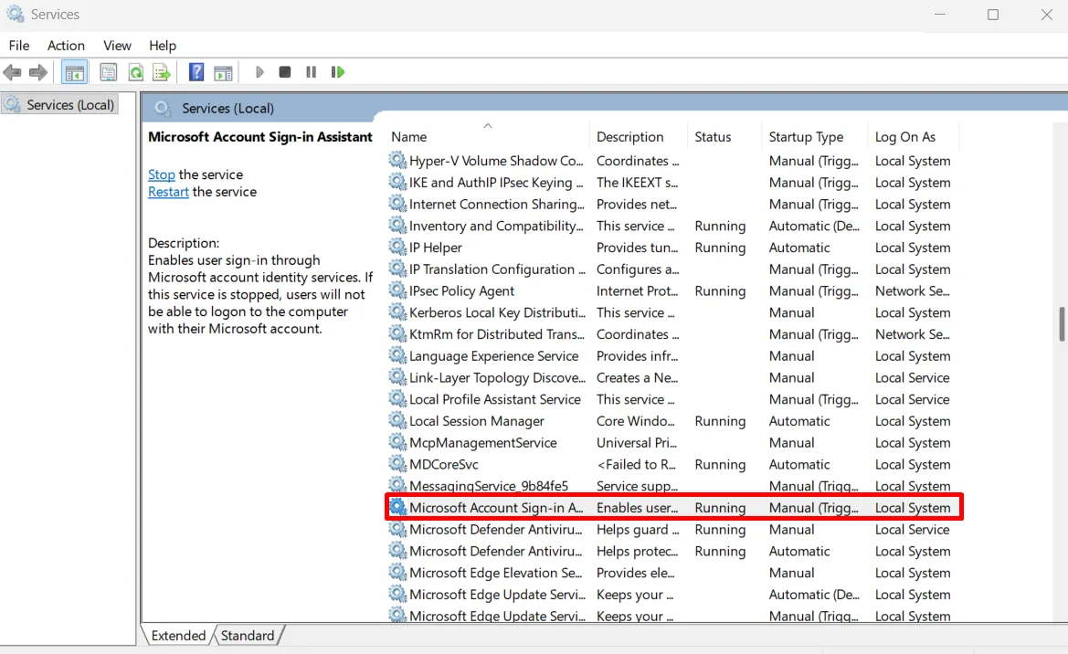This screenshot has height=654, width=1068.
Task: Click the Forward navigation arrow
Action: 37,72
